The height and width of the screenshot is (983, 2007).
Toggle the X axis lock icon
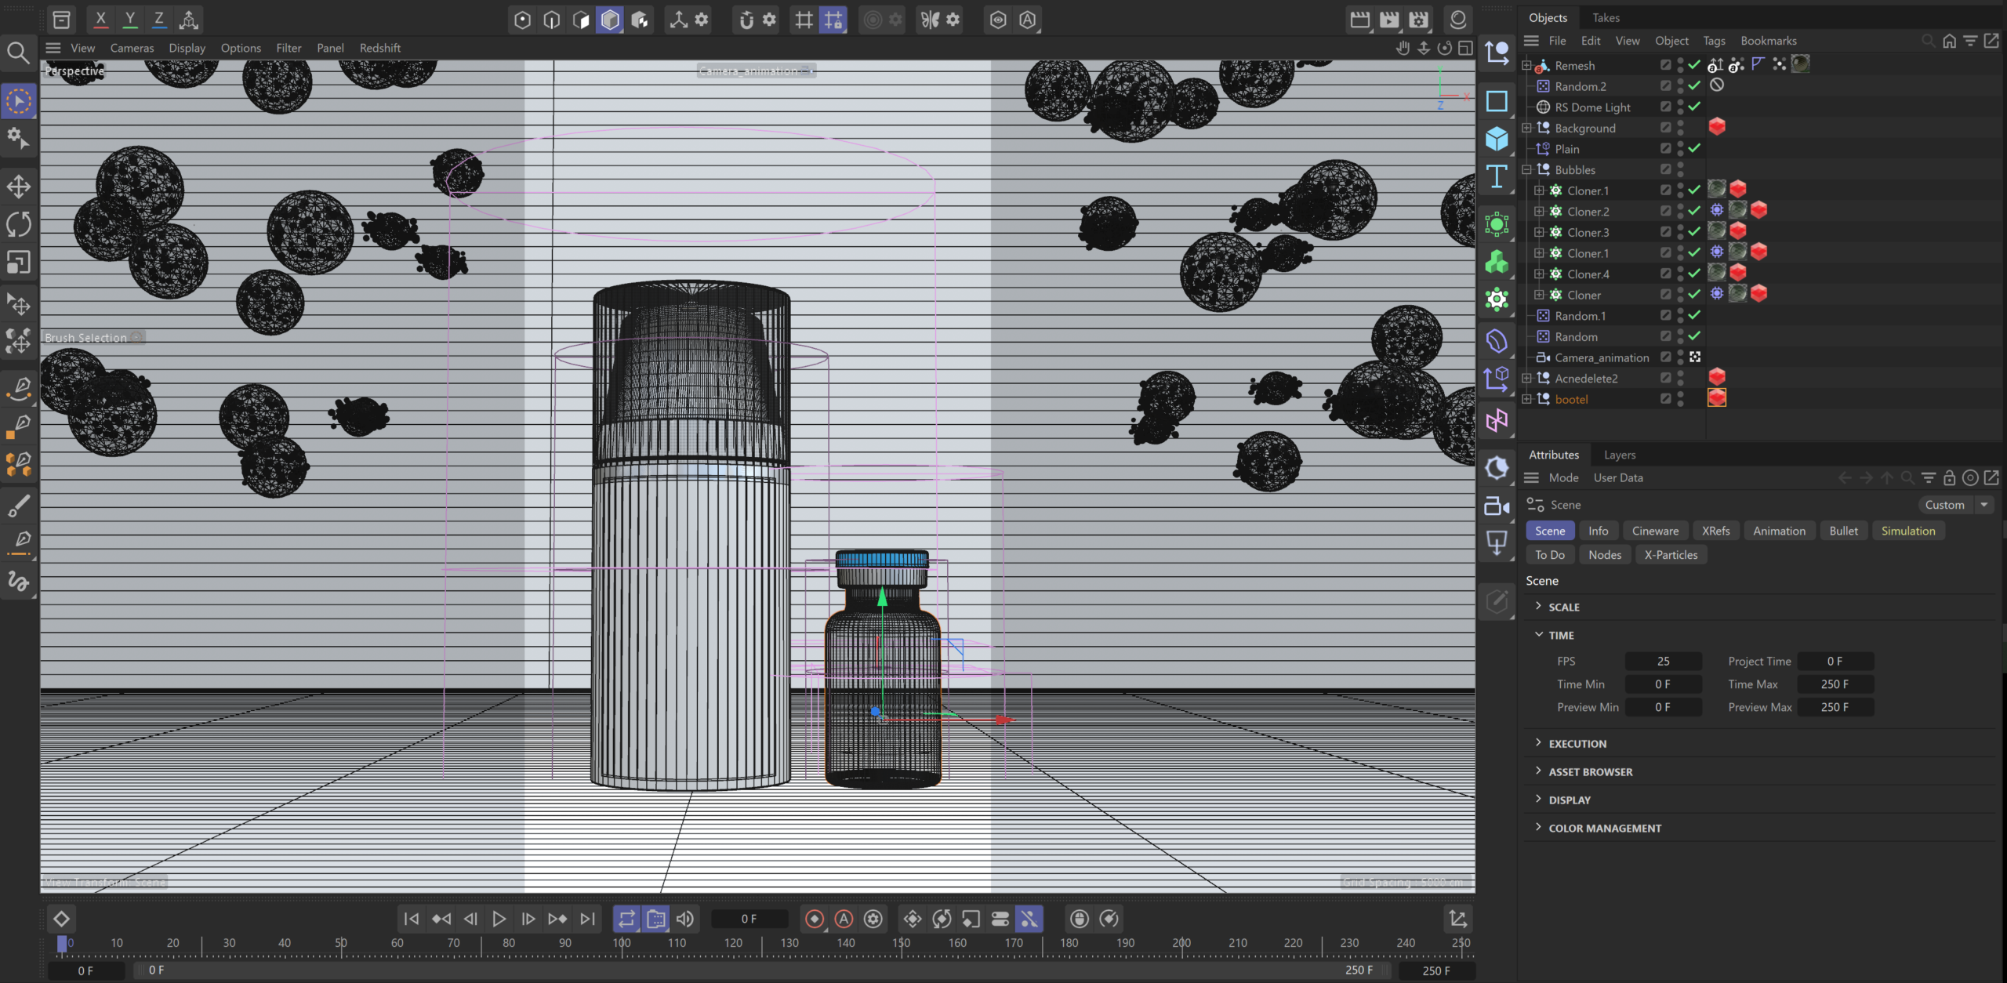100,19
